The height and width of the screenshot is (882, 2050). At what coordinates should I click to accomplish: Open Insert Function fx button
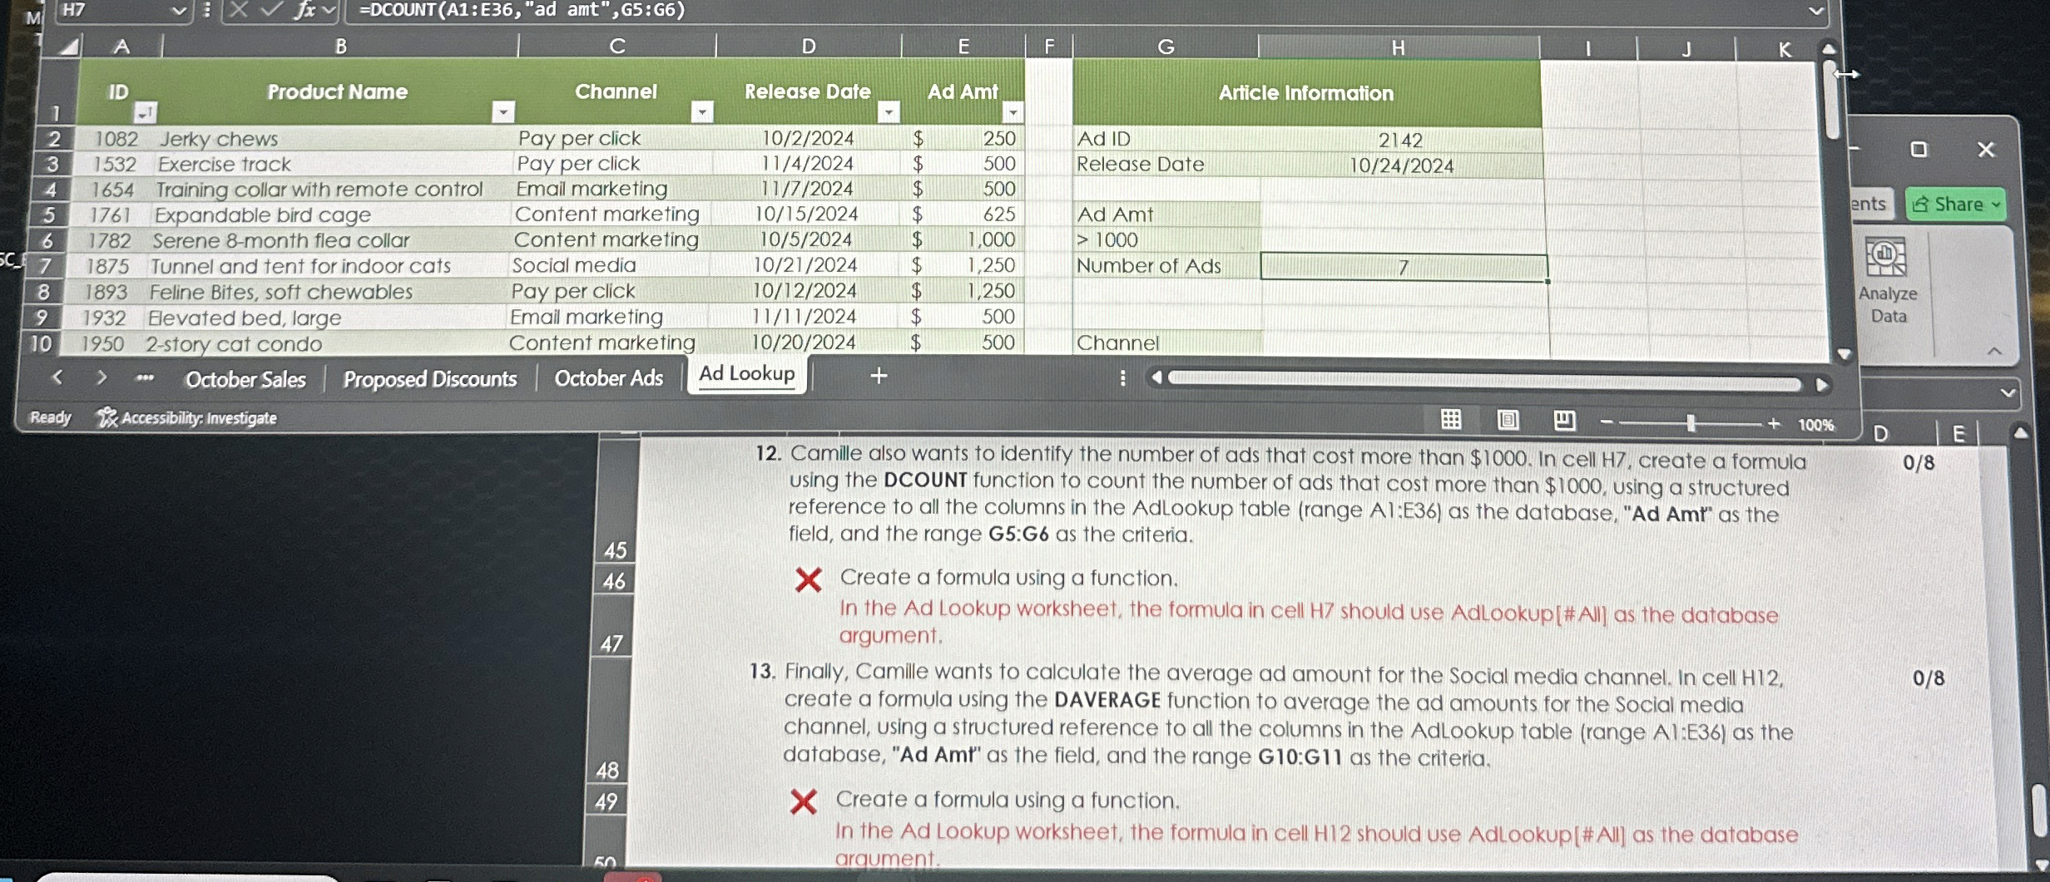point(305,10)
